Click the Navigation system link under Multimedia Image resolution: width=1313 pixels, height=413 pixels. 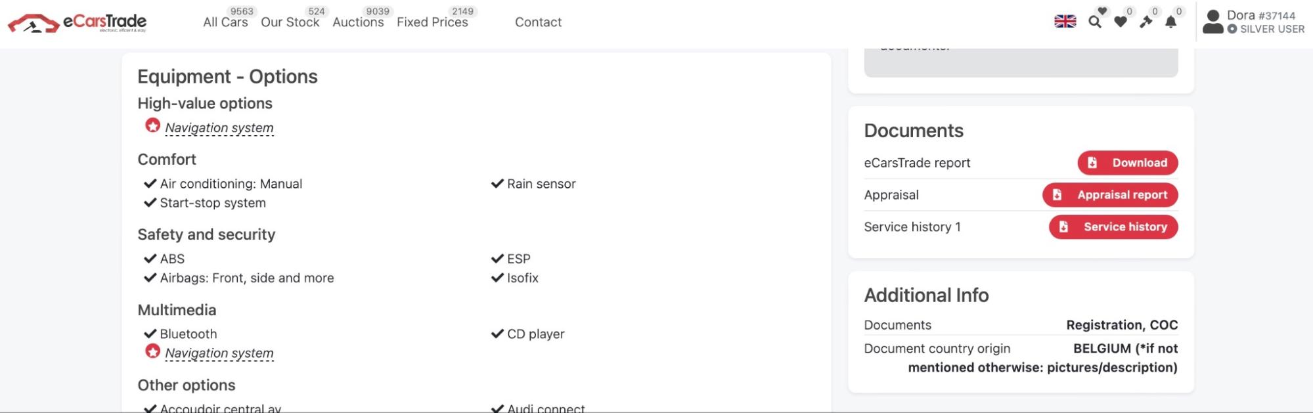[x=219, y=353]
